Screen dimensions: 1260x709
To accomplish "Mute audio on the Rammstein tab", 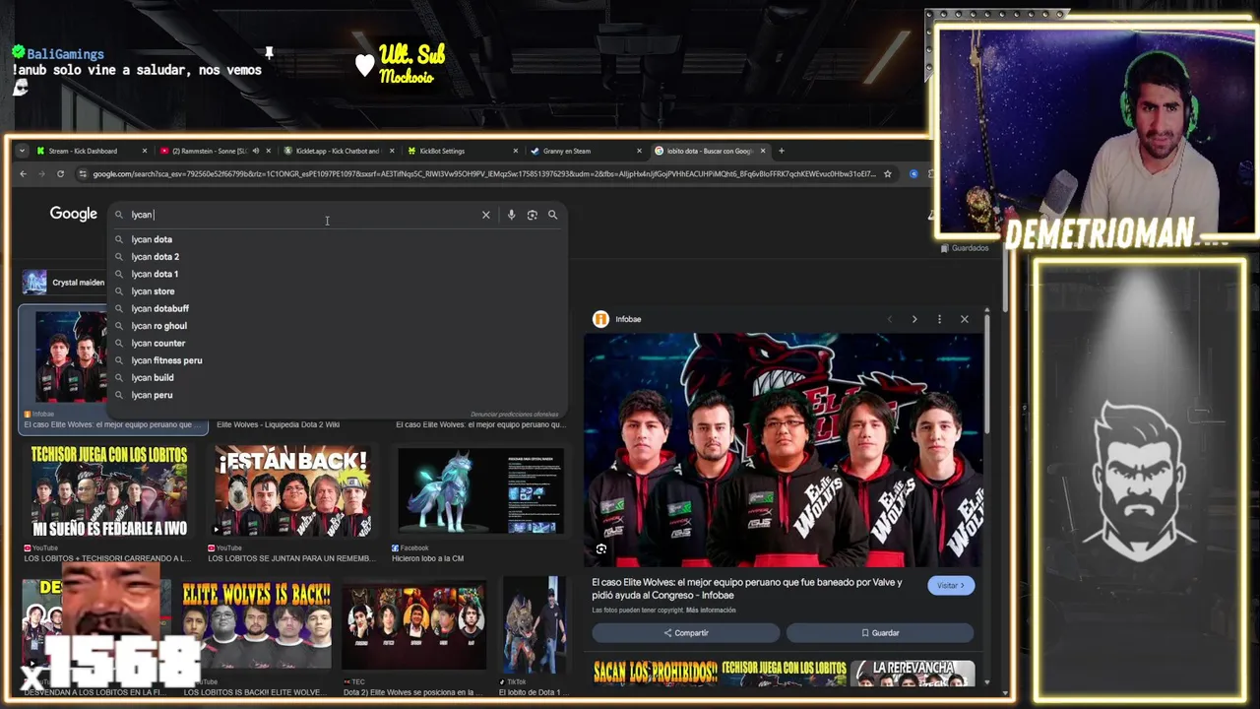I will 255,151.
